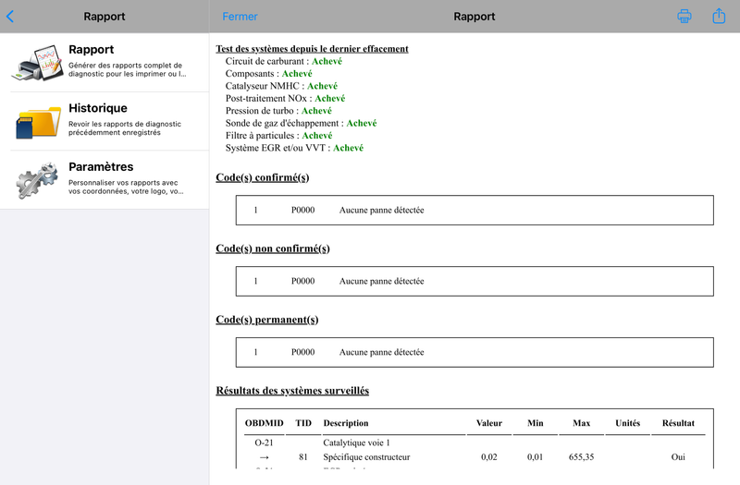Tap the back chevron in sidebar header

(x=10, y=17)
